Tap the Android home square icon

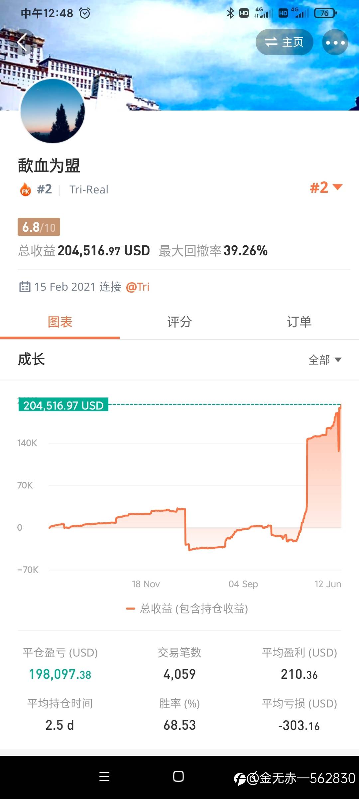click(179, 776)
